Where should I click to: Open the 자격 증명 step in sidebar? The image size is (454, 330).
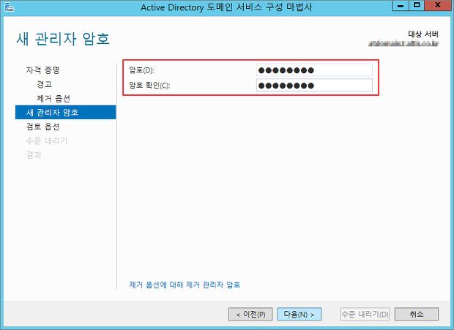[43, 70]
